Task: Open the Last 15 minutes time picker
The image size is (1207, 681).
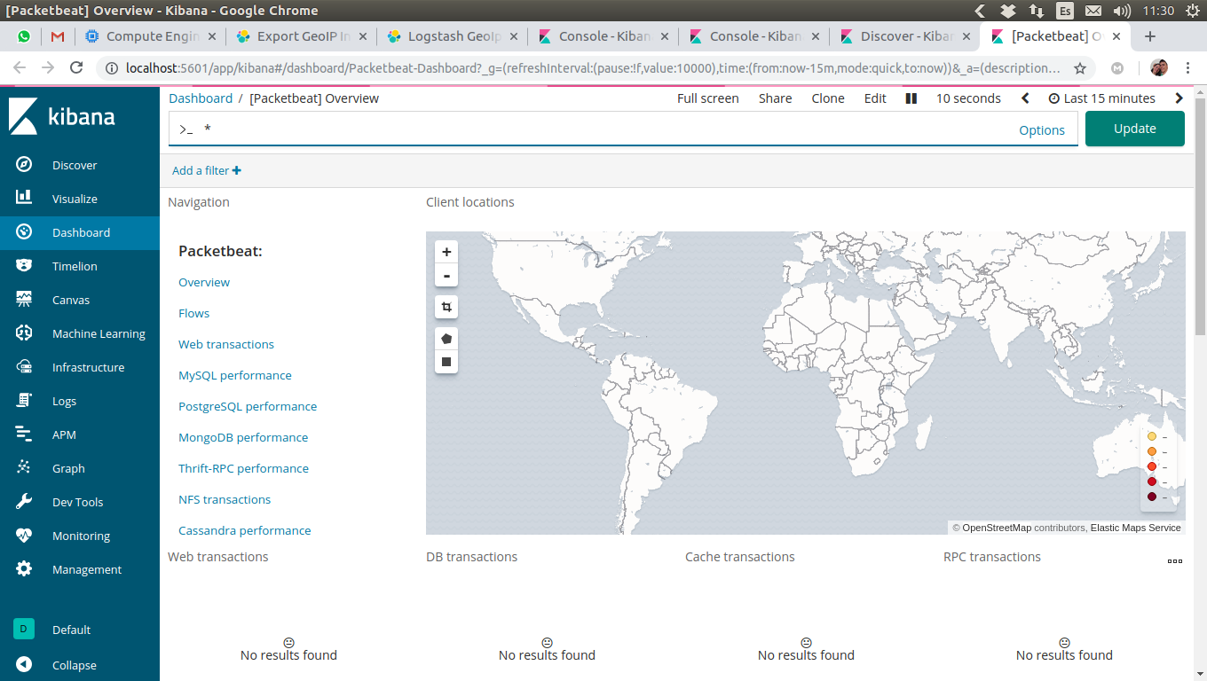Action: [x=1101, y=98]
